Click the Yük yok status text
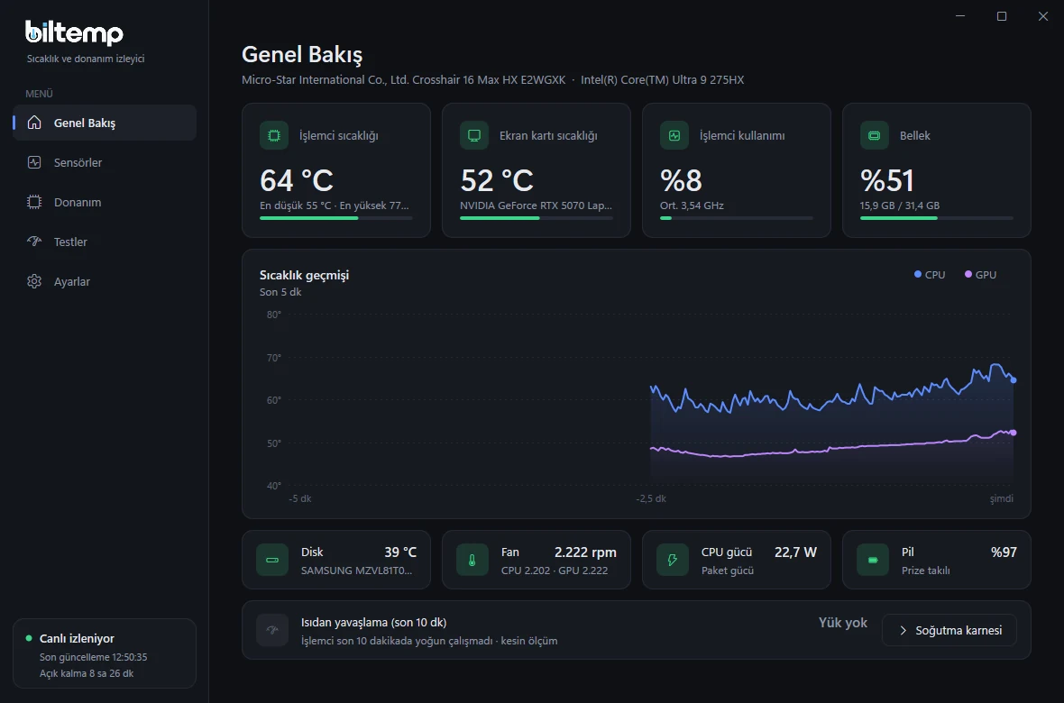The width and height of the screenshot is (1064, 703). click(843, 622)
